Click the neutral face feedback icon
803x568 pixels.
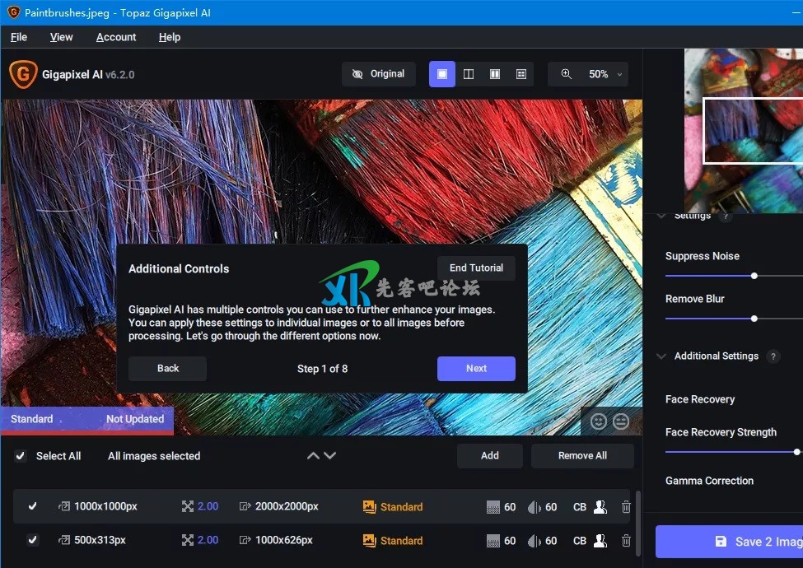pos(621,421)
